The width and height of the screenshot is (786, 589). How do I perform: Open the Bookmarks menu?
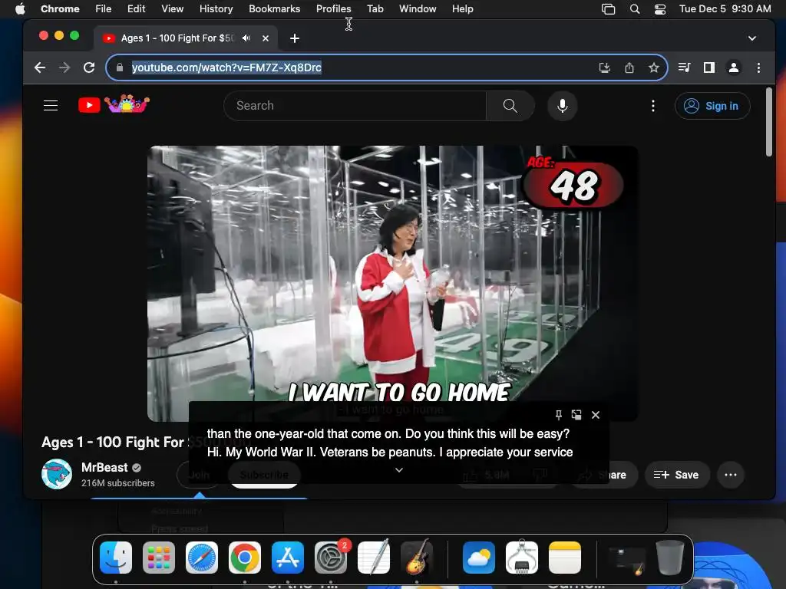tap(274, 8)
